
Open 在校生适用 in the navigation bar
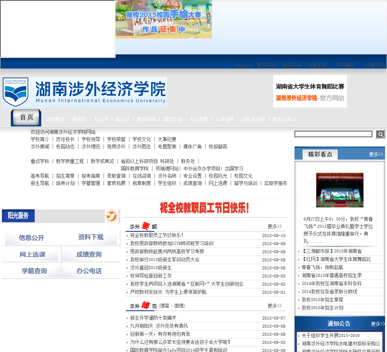click(x=253, y=120)
